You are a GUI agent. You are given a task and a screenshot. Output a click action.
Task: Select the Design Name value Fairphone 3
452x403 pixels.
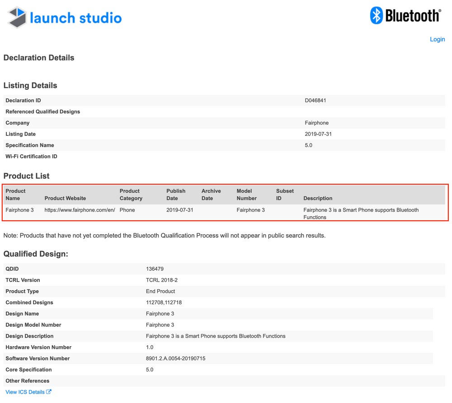pos(160,314)
